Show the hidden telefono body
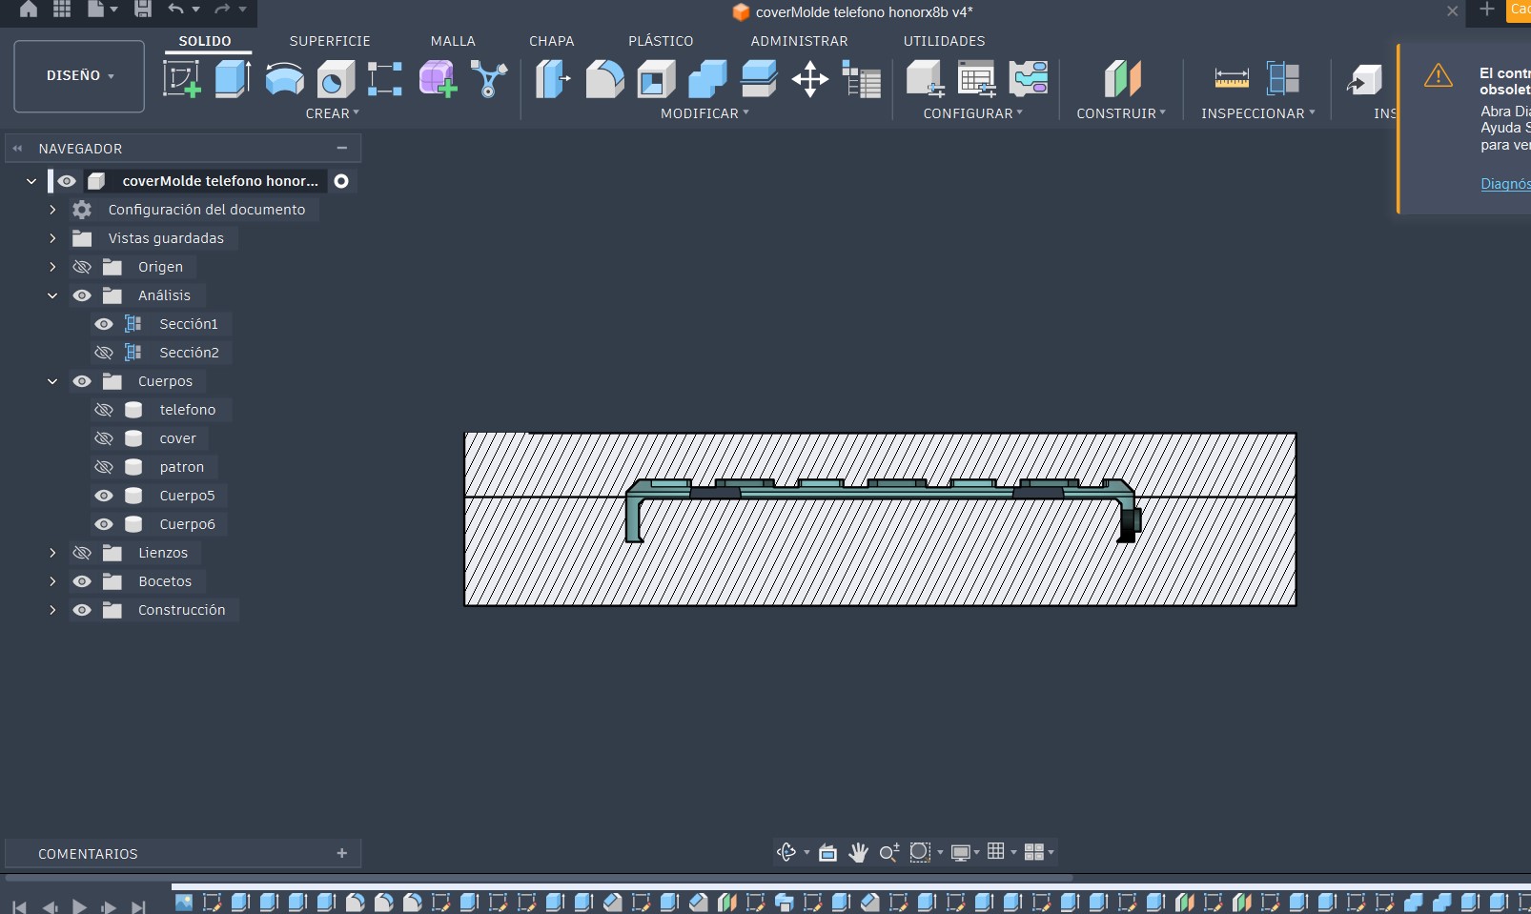Screen dimensions: 1531x914 click(104, 410)
